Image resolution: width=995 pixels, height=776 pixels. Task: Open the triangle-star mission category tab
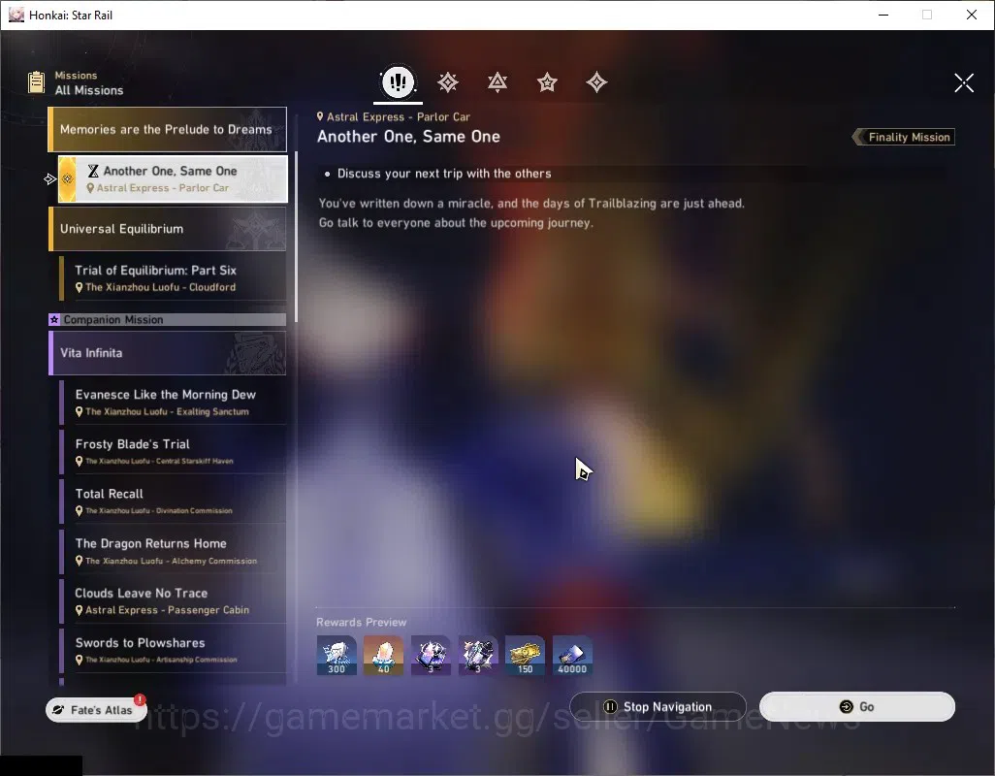tap(497, 82)
